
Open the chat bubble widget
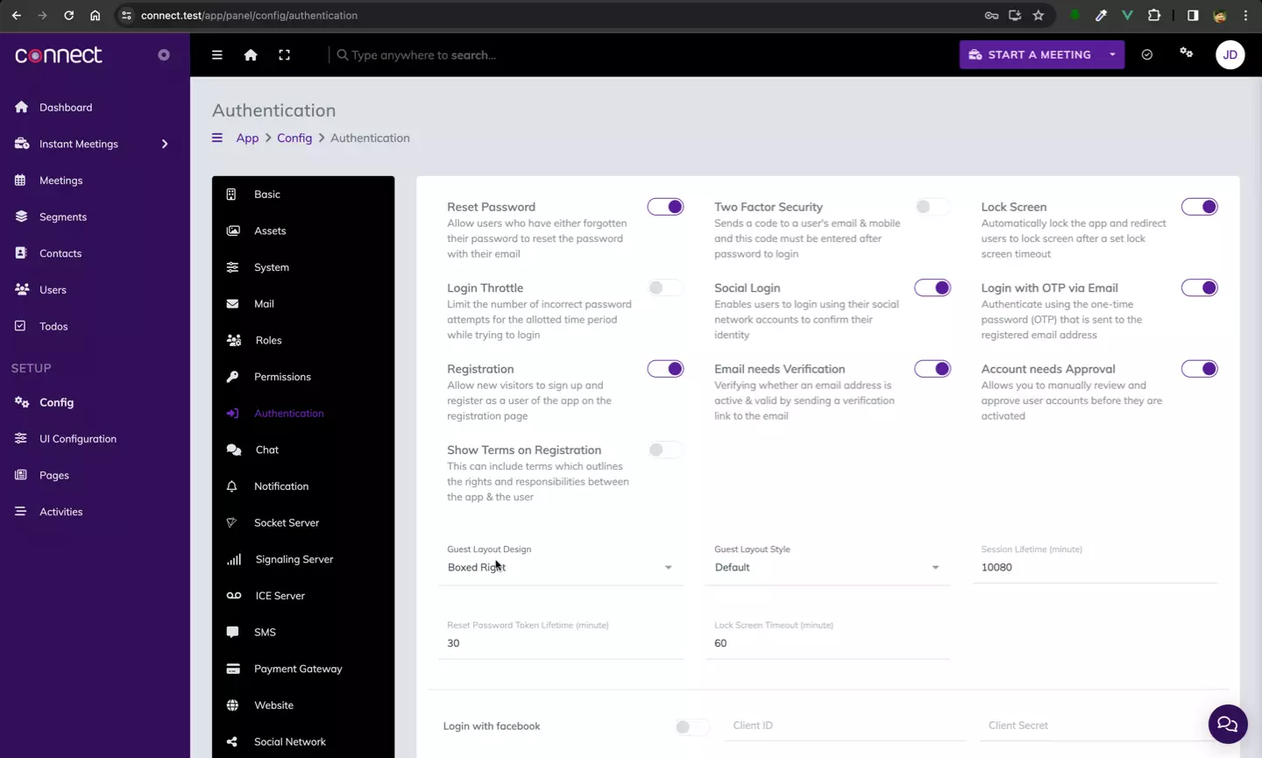(x=1227, y=724)
